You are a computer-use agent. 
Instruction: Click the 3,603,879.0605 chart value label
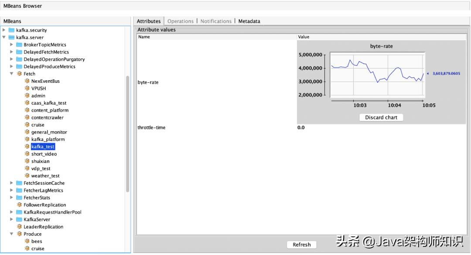tap(446, 73)
